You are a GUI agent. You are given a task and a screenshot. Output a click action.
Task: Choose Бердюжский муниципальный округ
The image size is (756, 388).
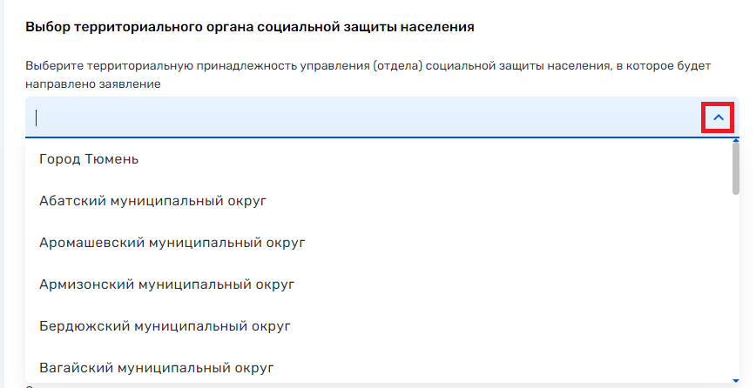point(165,326)
